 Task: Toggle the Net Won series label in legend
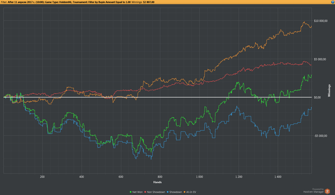pos(137,192)
